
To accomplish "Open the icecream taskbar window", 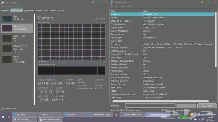I will [x=75, y=115].
